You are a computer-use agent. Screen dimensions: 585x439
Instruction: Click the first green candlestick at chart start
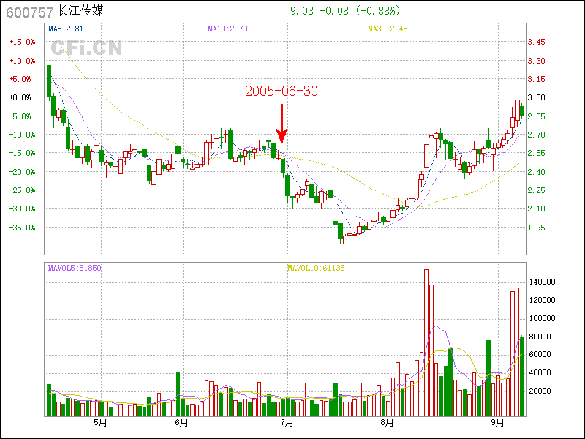pos(49,81)
